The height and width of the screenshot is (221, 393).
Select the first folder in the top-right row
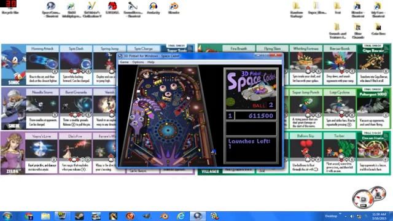pos(297,10)
